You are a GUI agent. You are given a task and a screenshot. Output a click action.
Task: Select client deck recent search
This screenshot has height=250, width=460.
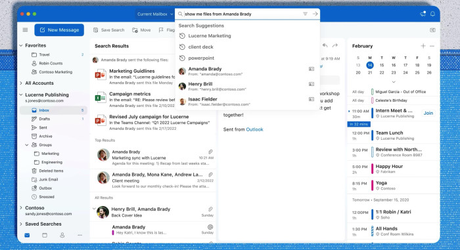247,47
